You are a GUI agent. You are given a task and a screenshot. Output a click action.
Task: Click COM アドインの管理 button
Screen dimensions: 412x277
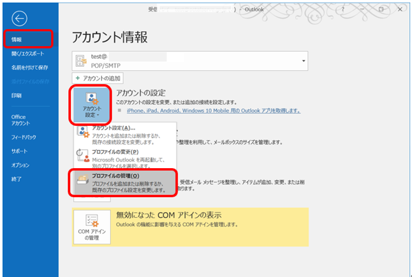pyautogui.click(x=92, y=227)
